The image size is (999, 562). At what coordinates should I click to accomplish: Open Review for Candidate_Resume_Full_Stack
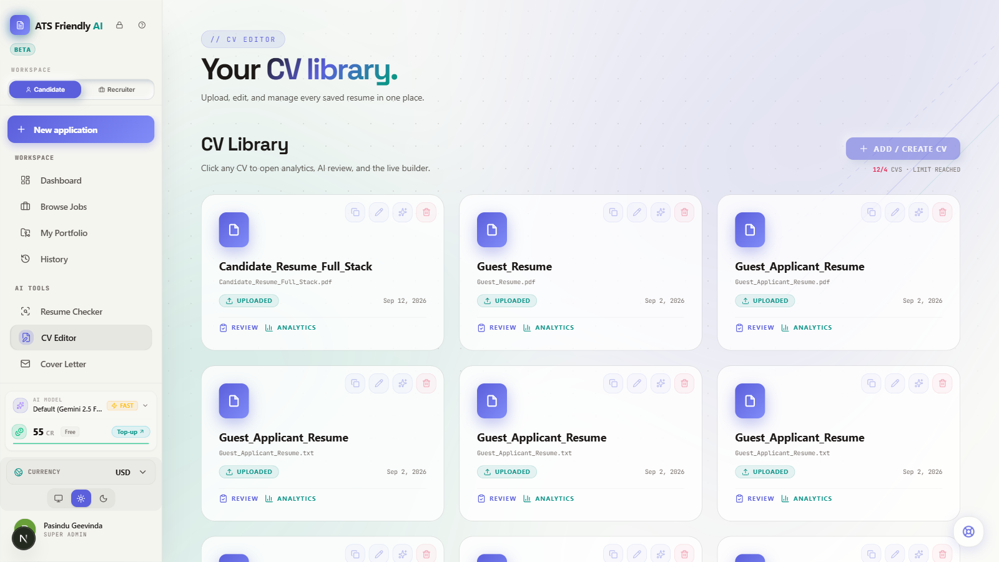(239, 328)
